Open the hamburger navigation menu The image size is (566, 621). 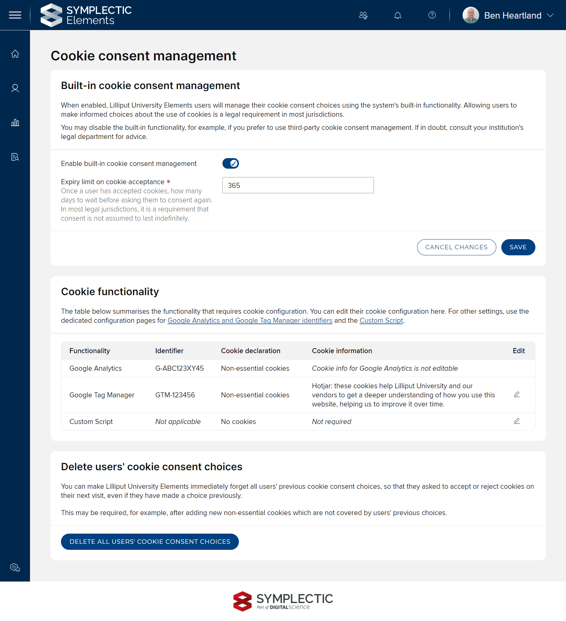15,15
